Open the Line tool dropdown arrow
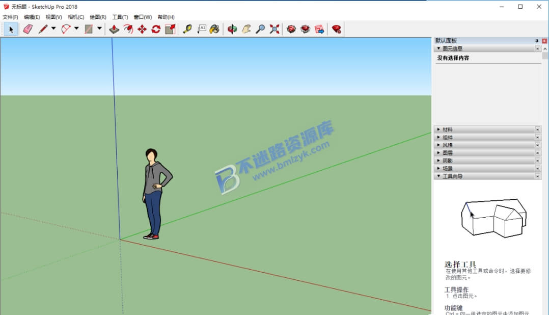Screen dimensions: 549x315 coord(53,29)
